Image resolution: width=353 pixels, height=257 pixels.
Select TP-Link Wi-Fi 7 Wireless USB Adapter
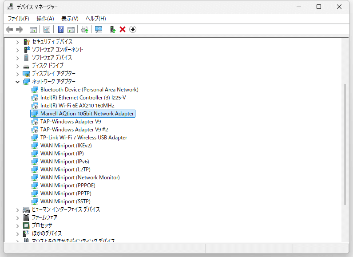point(83,138)
